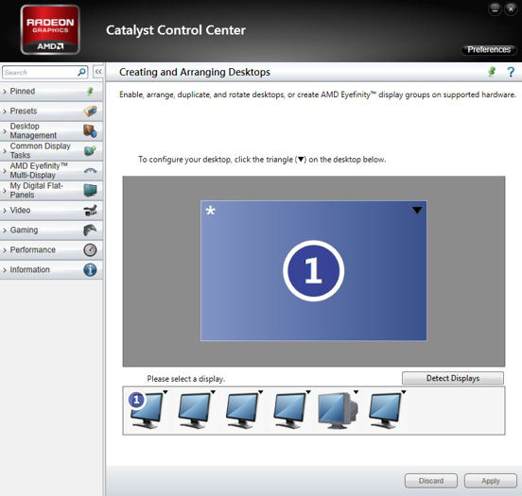Click the Radeon Graphics AMD logo

[50, 29]
